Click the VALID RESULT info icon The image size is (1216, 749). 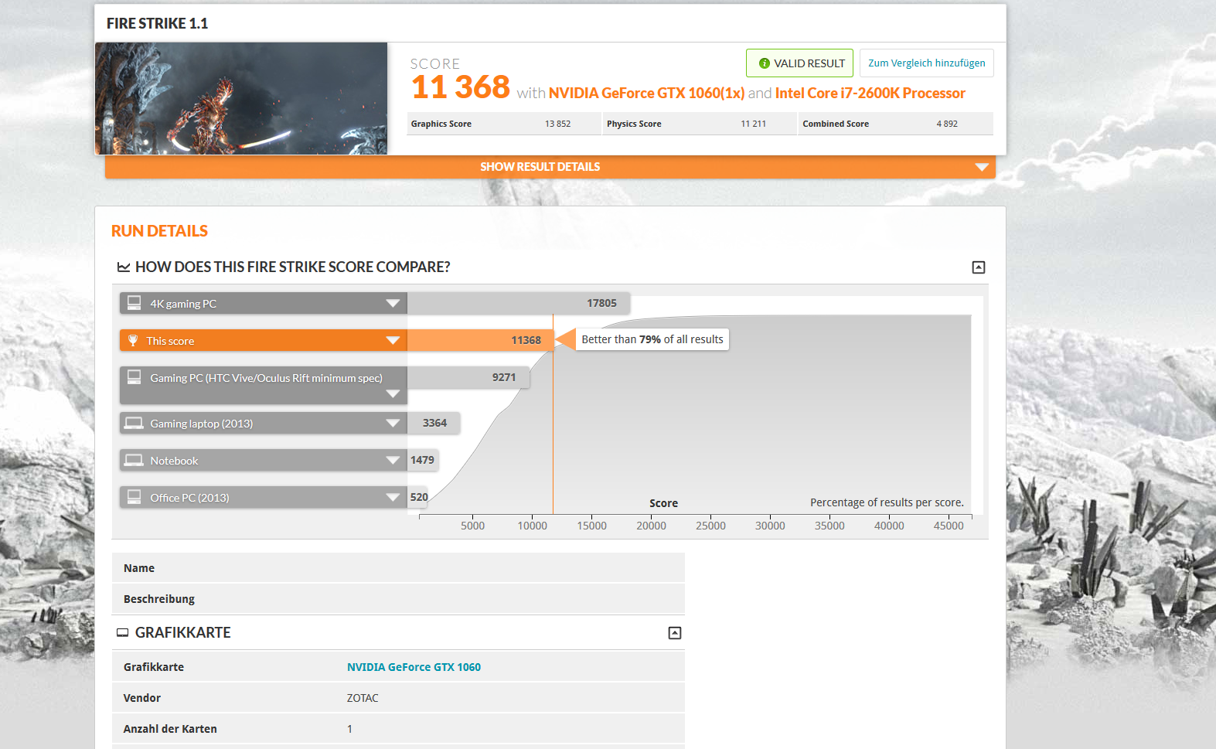click(764, 63)
